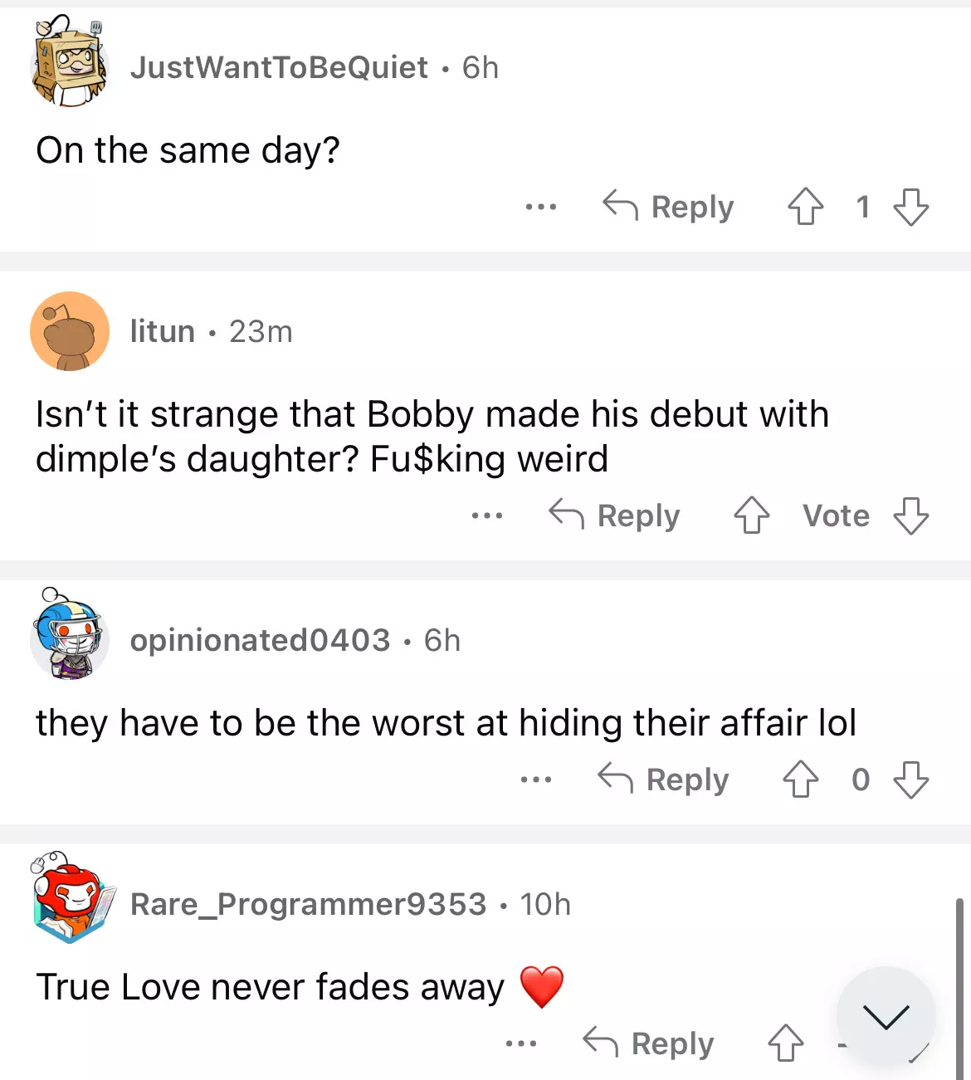971x1080 pixels.
Task: Downvote JustWantToBeQuiet's comment
Action: pyautogui.click(x=910, y=207)
